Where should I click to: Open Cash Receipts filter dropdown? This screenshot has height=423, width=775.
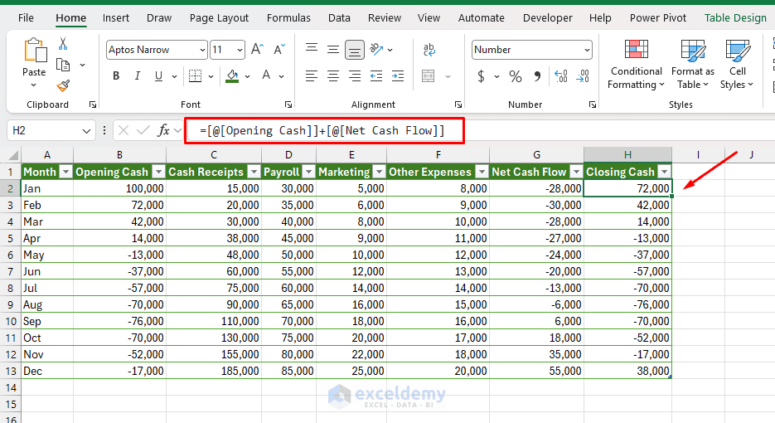pos(254,172)
